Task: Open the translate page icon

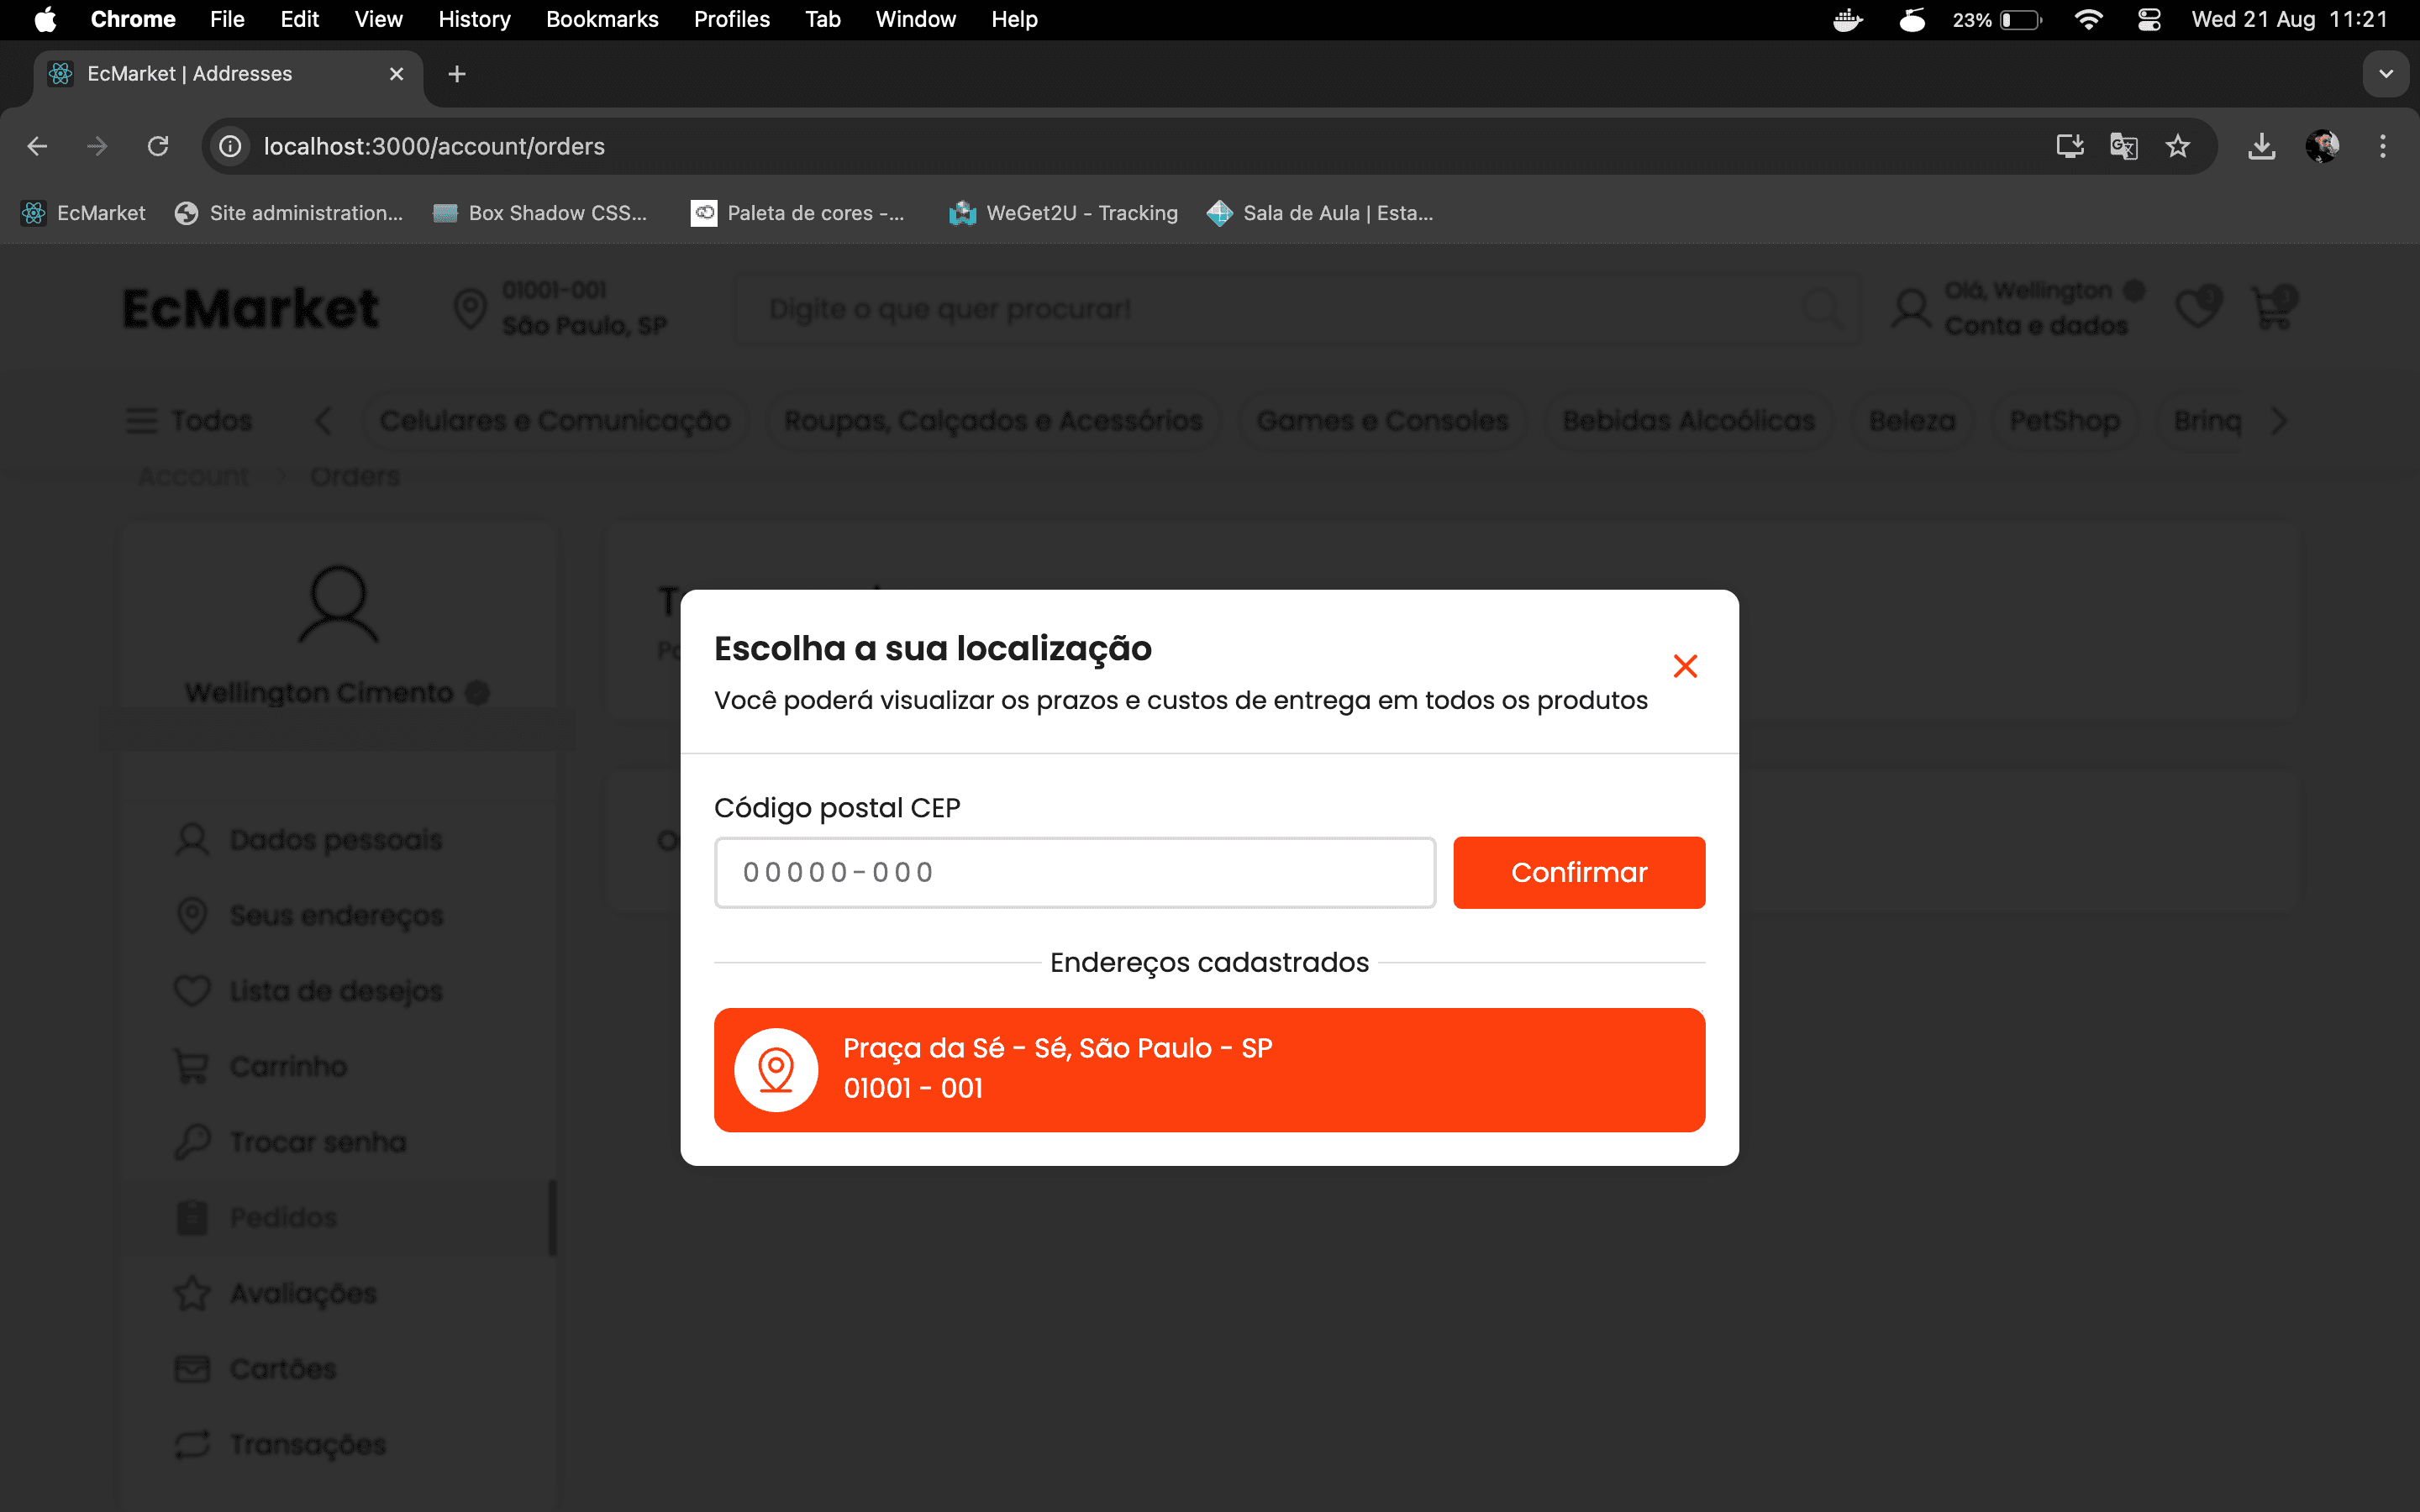Action: coord(2124,146)
